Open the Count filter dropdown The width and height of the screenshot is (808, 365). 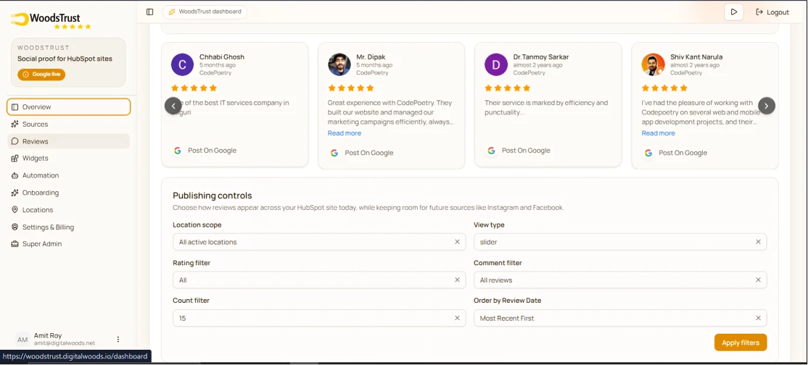[x=319, y=318]
